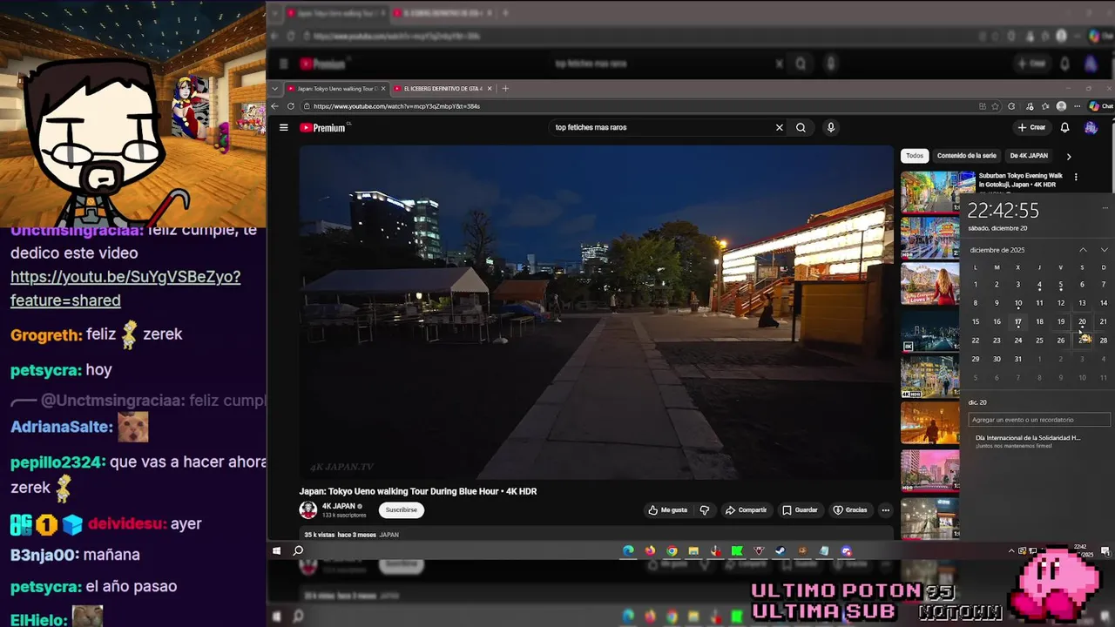Viewport: 1115px width, 627px height.
Task: Select December 10 in the calendar
Action: click(1017, 303)
